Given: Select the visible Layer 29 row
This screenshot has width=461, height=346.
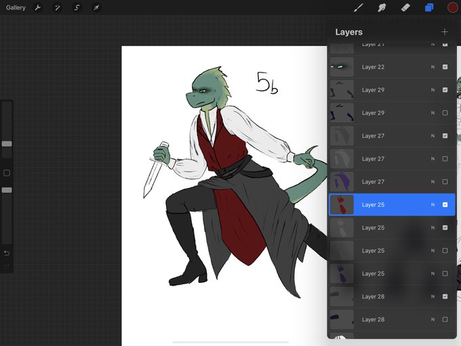Looking at the screenshot, I should (x=392, y=90).
